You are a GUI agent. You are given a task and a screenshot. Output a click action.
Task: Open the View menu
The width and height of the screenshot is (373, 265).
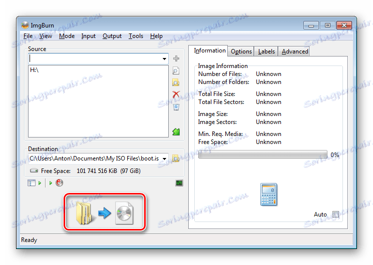(x=46, y=36)
